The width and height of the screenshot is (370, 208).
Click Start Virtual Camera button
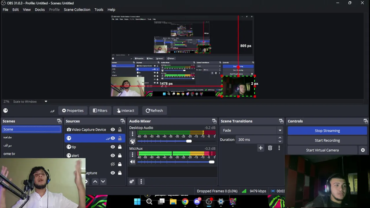[322, 150]
